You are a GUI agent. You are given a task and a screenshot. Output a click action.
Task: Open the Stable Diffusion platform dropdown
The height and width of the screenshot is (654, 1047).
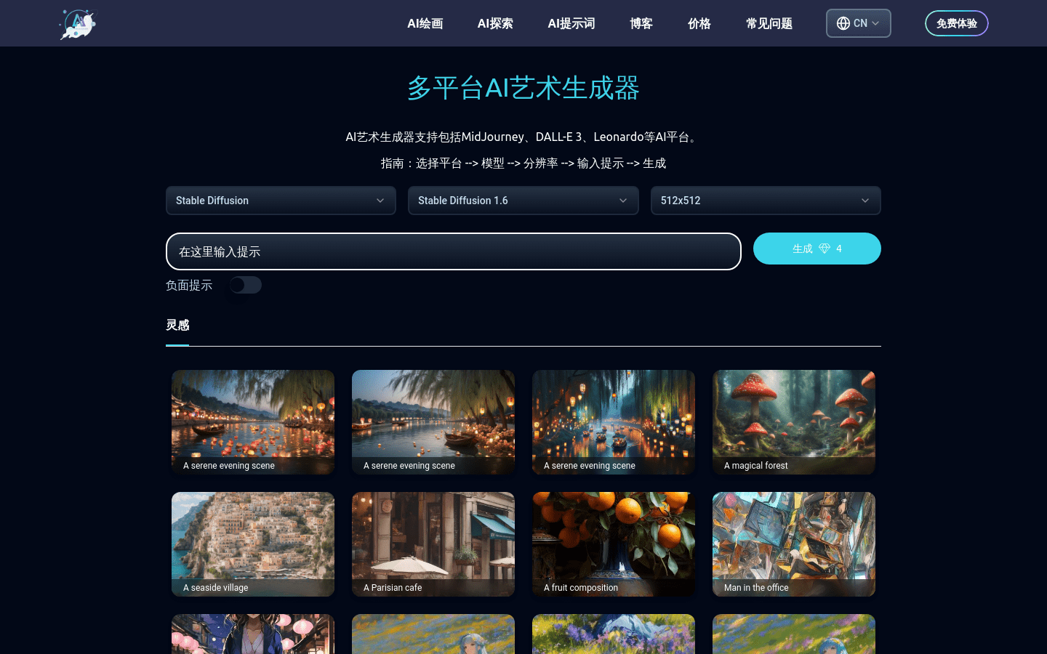[x=281, y=201]
